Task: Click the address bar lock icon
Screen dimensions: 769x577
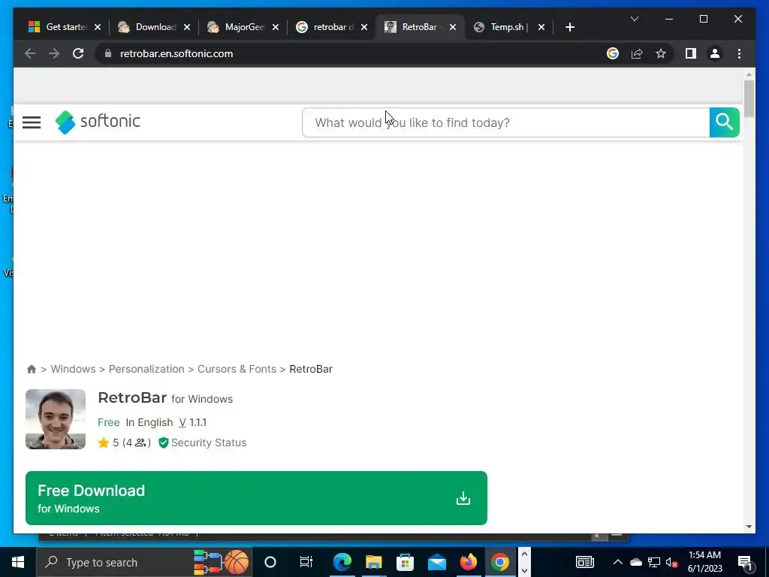Action: (108, 53)
